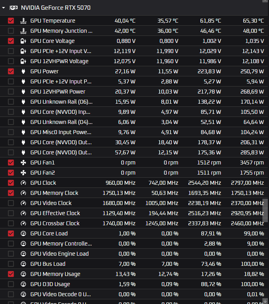Select the 1755 rpm GPU Fan2 value

(252, 173)
